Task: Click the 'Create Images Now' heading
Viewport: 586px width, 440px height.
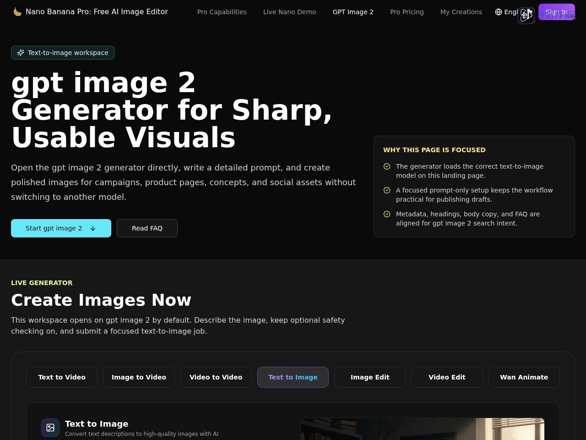Action: point(101,300)
